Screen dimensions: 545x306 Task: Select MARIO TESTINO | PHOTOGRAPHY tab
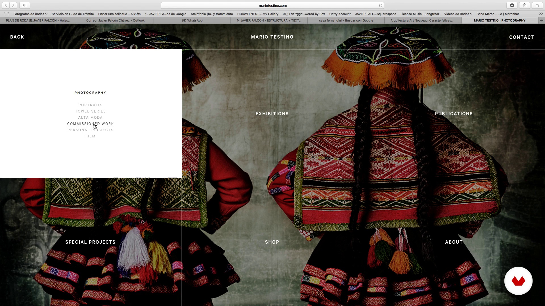[x=500, y=20]
